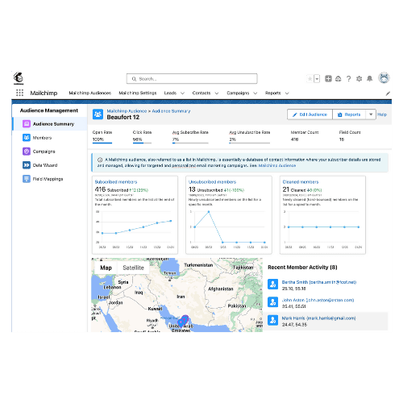The image size is (403, 403).
Task: Open John Aston member link
Action: tap(318, 300)
